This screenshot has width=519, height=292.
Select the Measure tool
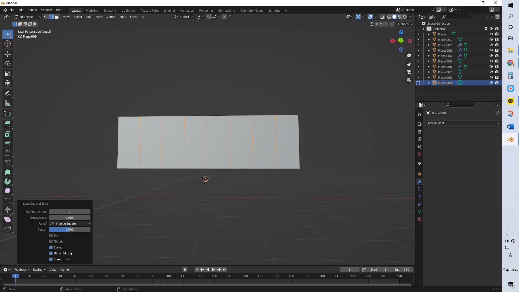8,103
